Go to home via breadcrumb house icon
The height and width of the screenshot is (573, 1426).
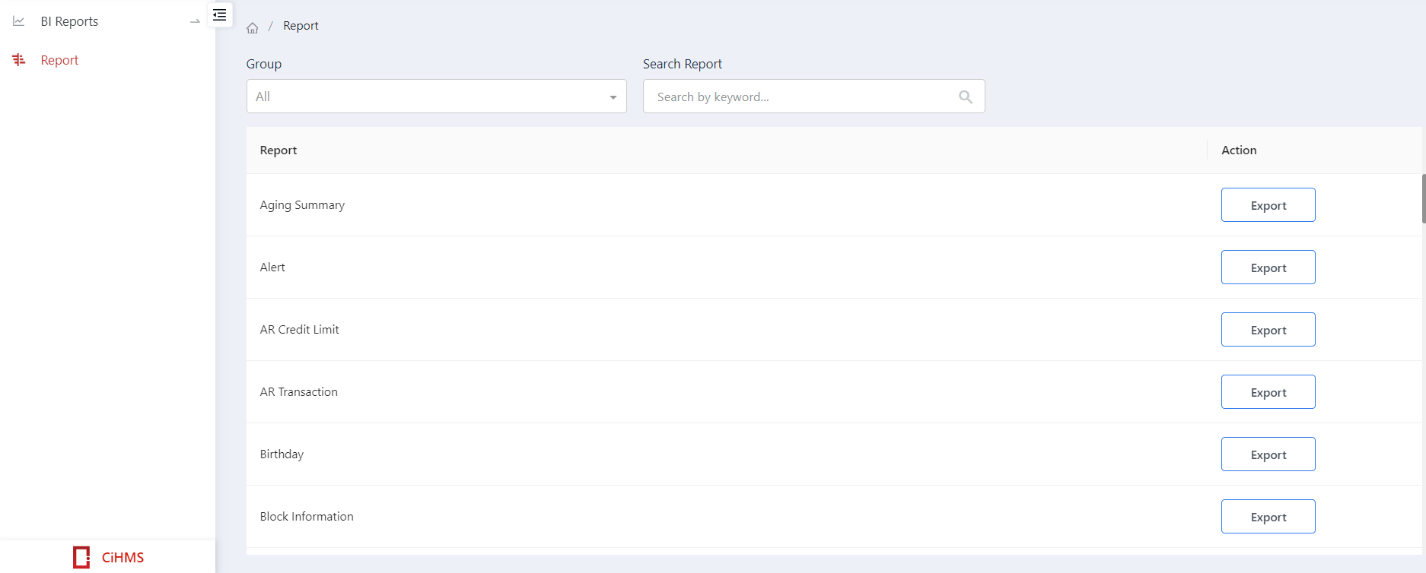pyautogui.click(x=253, y=28)
